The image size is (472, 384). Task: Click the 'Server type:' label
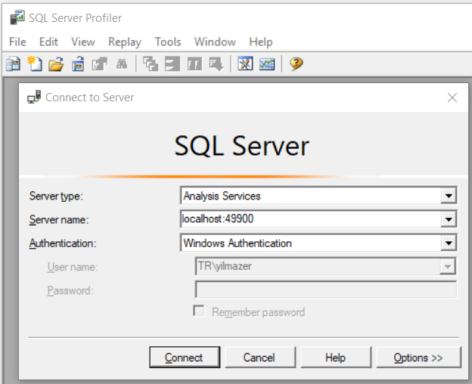point(56,196)
